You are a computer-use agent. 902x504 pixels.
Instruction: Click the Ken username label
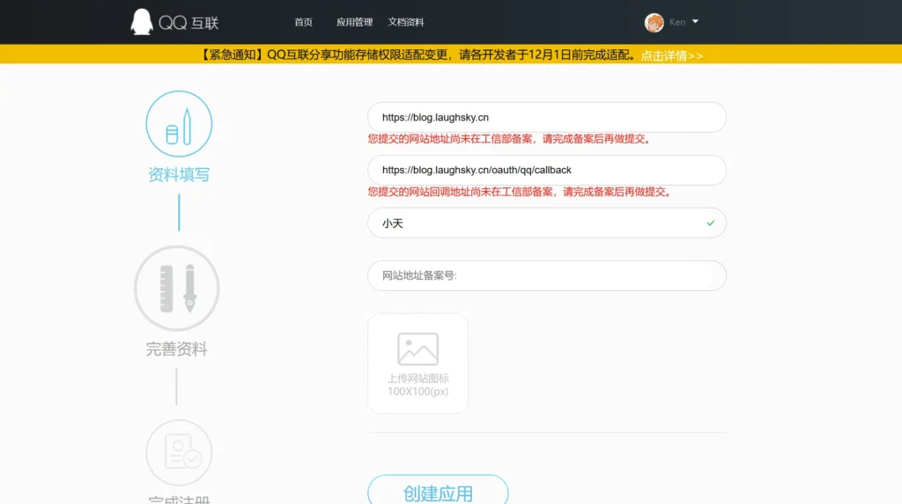tap(677, 22)
